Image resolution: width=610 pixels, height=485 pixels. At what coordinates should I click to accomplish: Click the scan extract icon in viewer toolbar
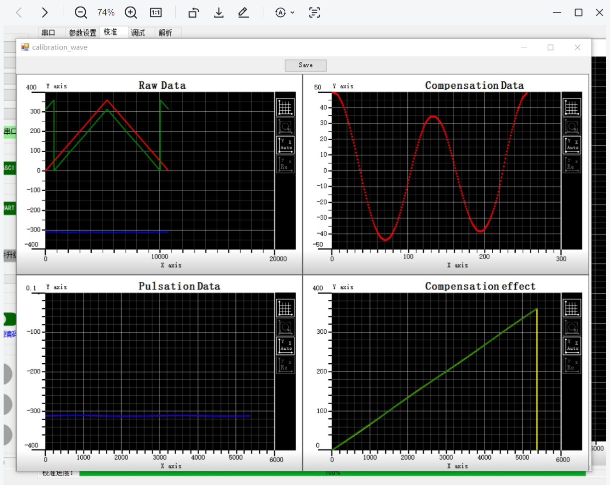[314, 12]
